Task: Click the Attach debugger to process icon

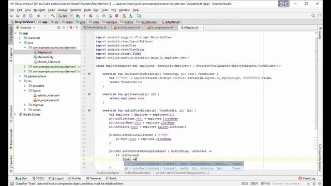Action: tap(110, 16)
